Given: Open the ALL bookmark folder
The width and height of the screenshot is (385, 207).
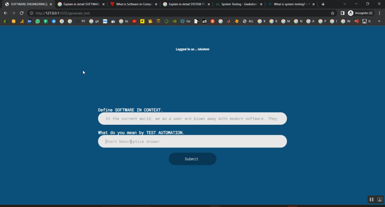Looking at the screenshot, I should coord(248,21).
